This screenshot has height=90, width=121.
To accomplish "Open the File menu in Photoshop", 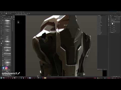I will (x=3, y=12).
